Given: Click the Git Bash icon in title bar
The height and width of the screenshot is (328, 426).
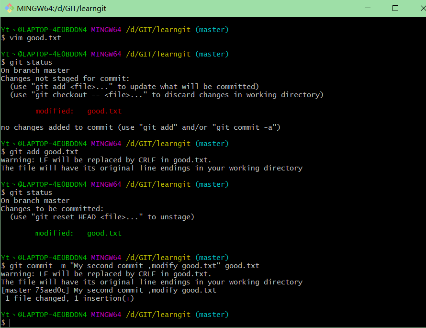Looking at the screenshot, I should point(10,8).
